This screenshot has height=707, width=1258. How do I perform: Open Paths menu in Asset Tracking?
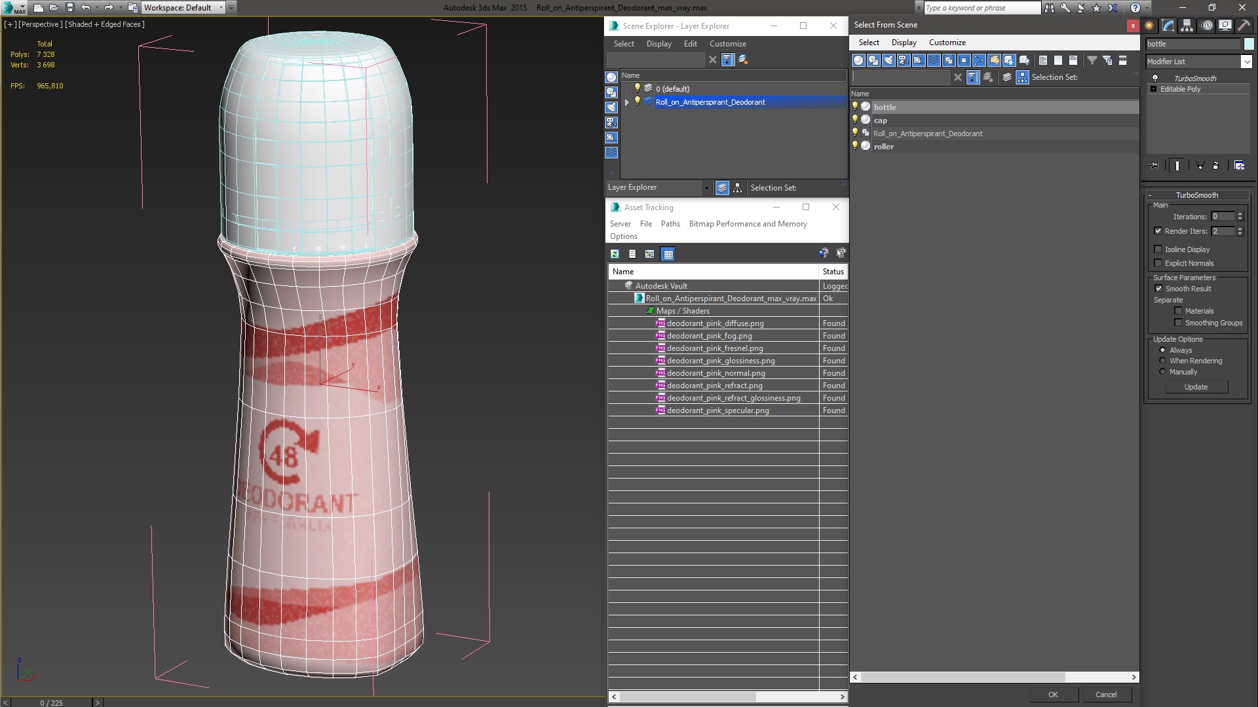[x=670, y=224]
